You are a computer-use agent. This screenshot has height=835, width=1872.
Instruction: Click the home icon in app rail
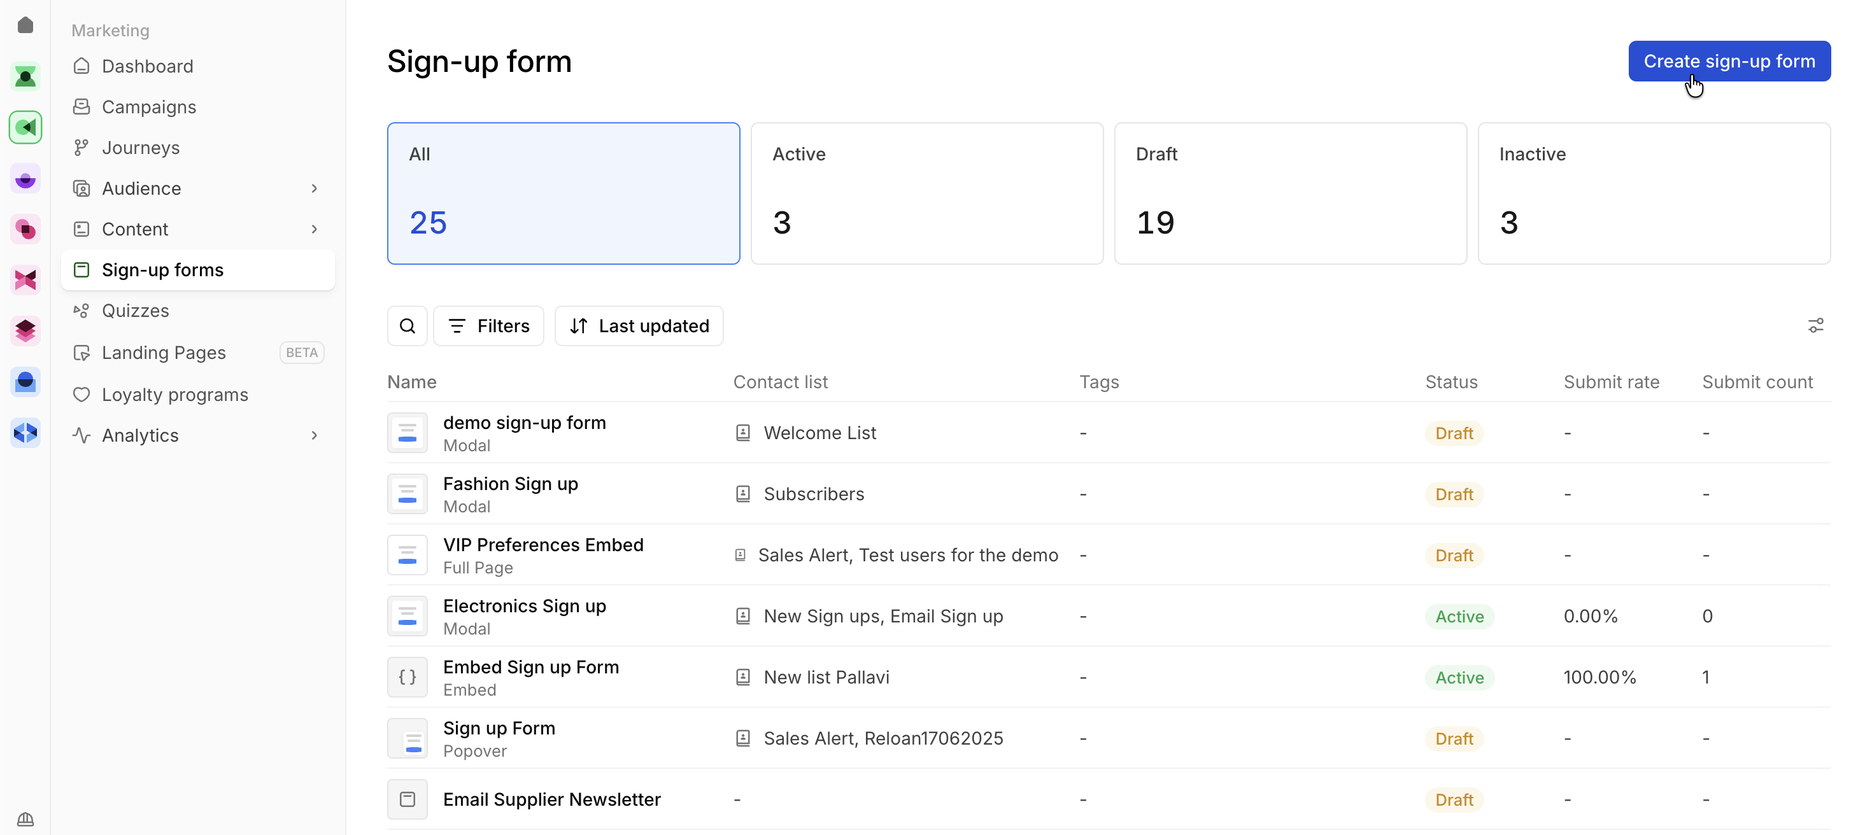click(25, 25)
